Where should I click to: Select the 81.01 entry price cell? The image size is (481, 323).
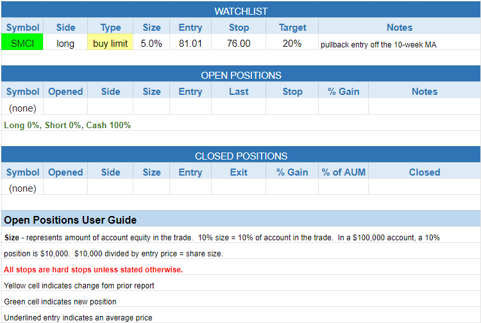click(190, 43)
